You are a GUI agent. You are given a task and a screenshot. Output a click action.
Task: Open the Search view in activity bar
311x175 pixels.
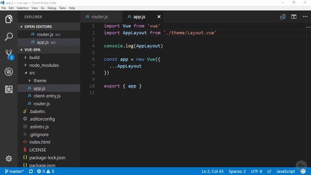click(x=9, y=37)
